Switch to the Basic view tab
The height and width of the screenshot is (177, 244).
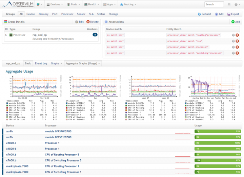coord(28,63)
